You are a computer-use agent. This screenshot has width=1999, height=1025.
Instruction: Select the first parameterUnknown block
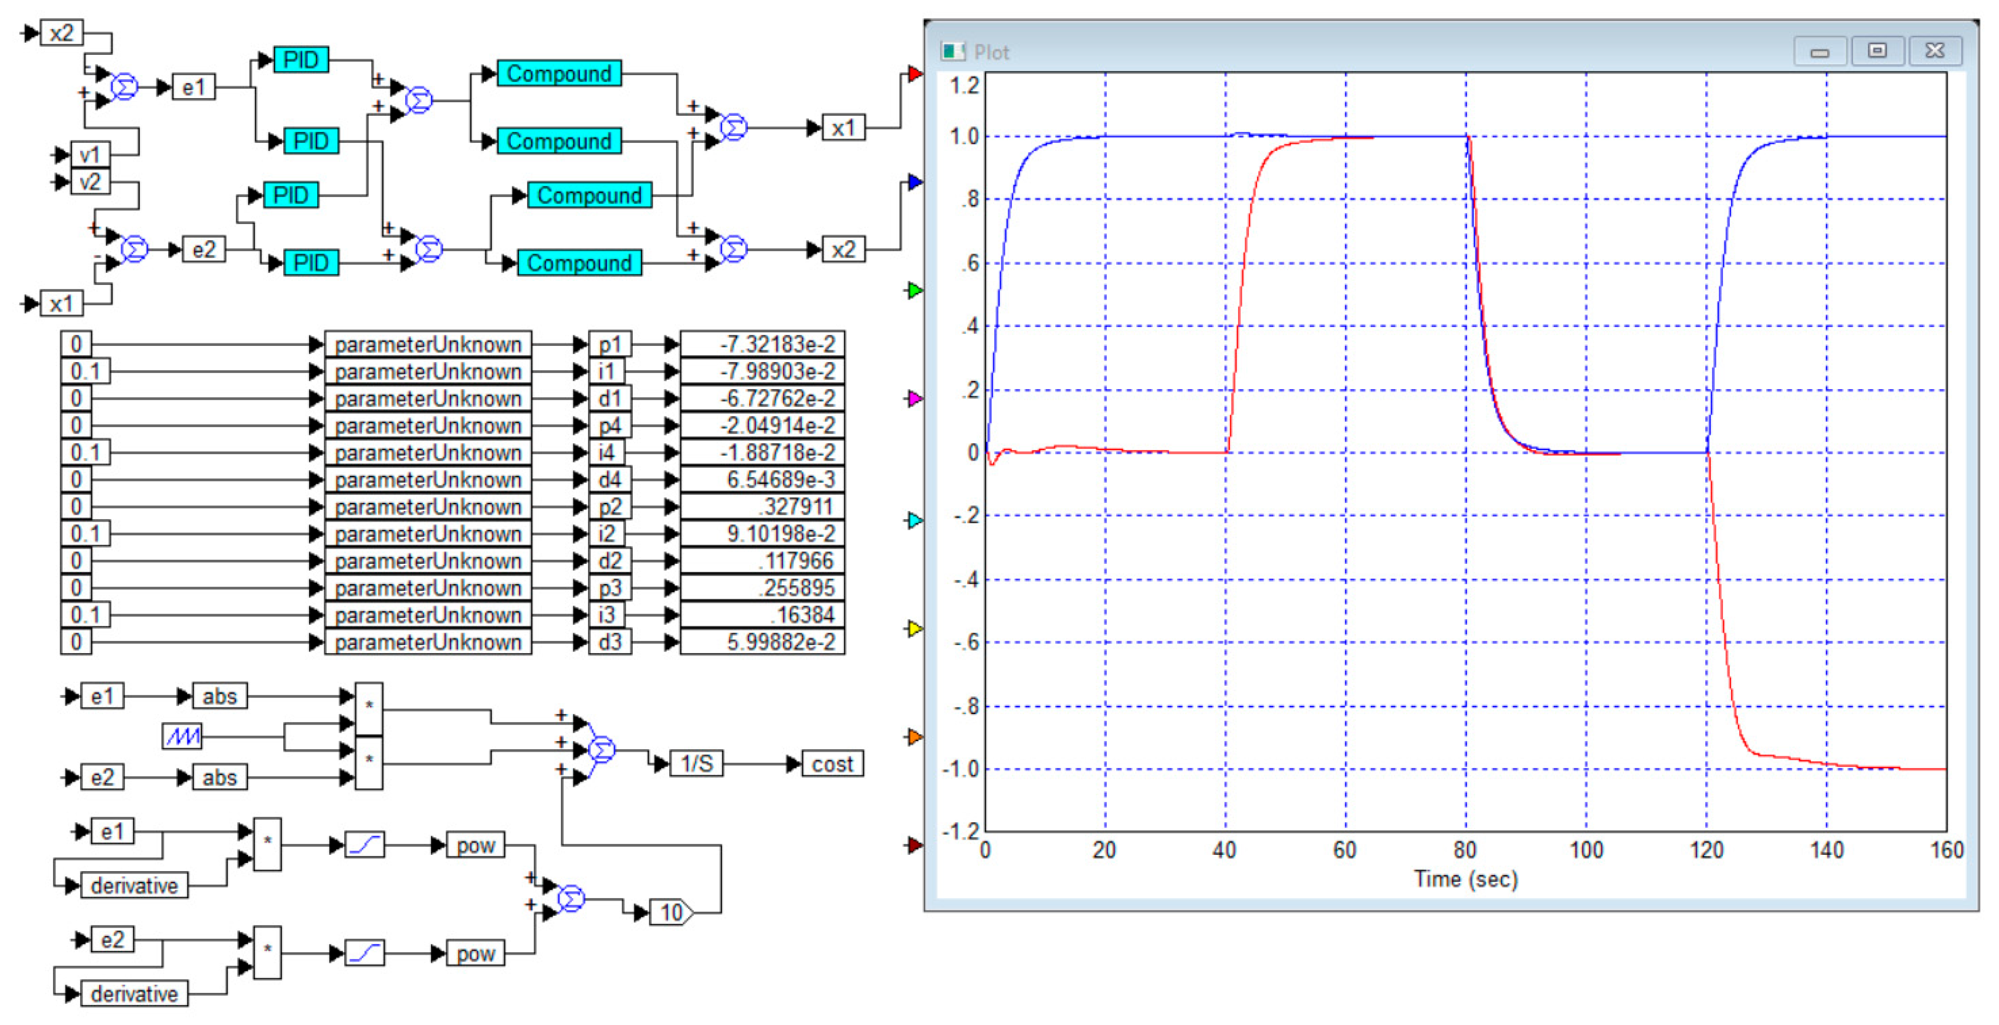(427, 343)
